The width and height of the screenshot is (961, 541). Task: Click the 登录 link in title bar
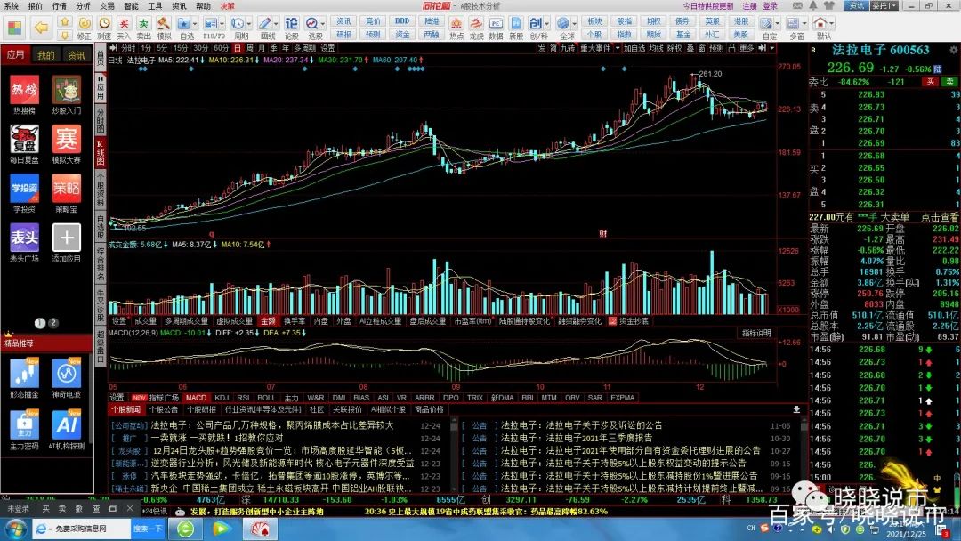(771, 5)
